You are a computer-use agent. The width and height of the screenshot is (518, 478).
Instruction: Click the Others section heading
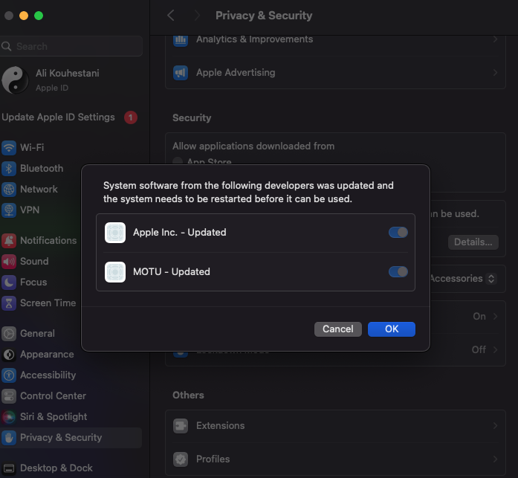pyautogui.click(x=188, y=395)
